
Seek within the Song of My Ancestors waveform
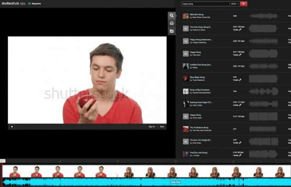point(263,91)
